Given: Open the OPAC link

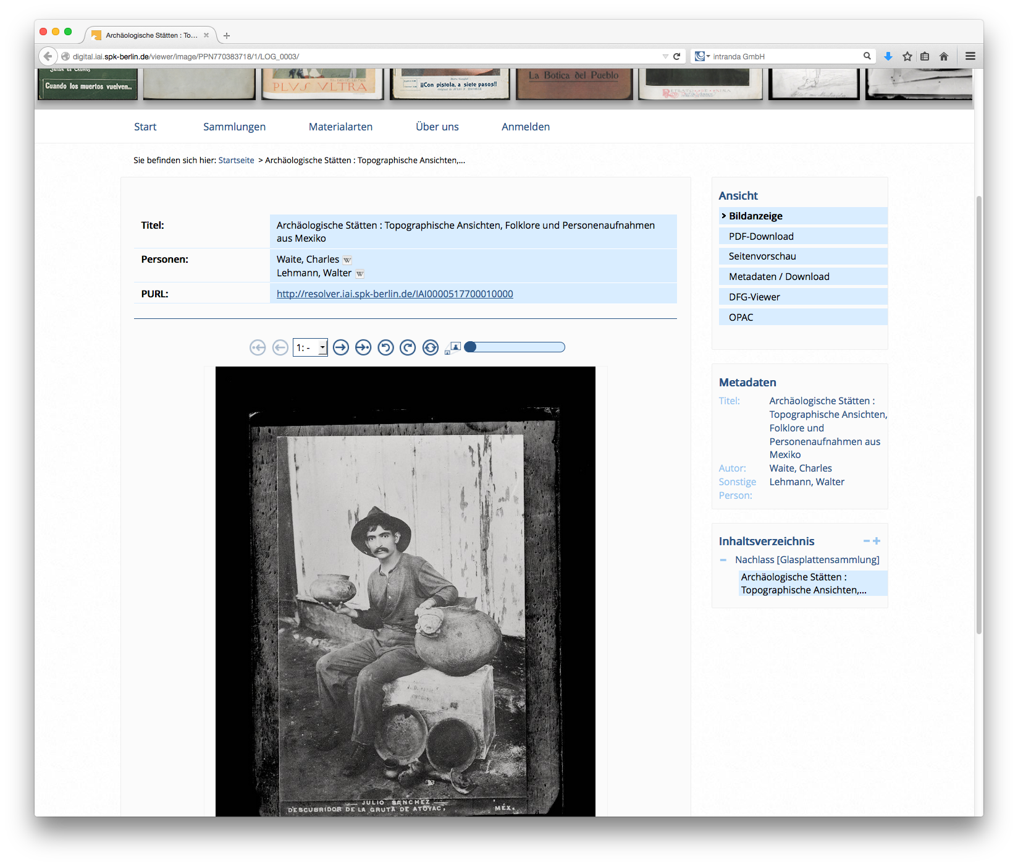Looking at the screenshot, I should pyautogui.click(x=803, y=317).
